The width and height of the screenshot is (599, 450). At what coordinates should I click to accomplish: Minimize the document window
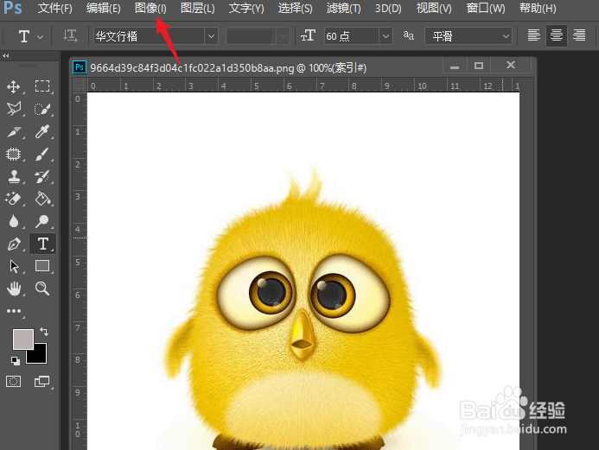tap(455, 66)
